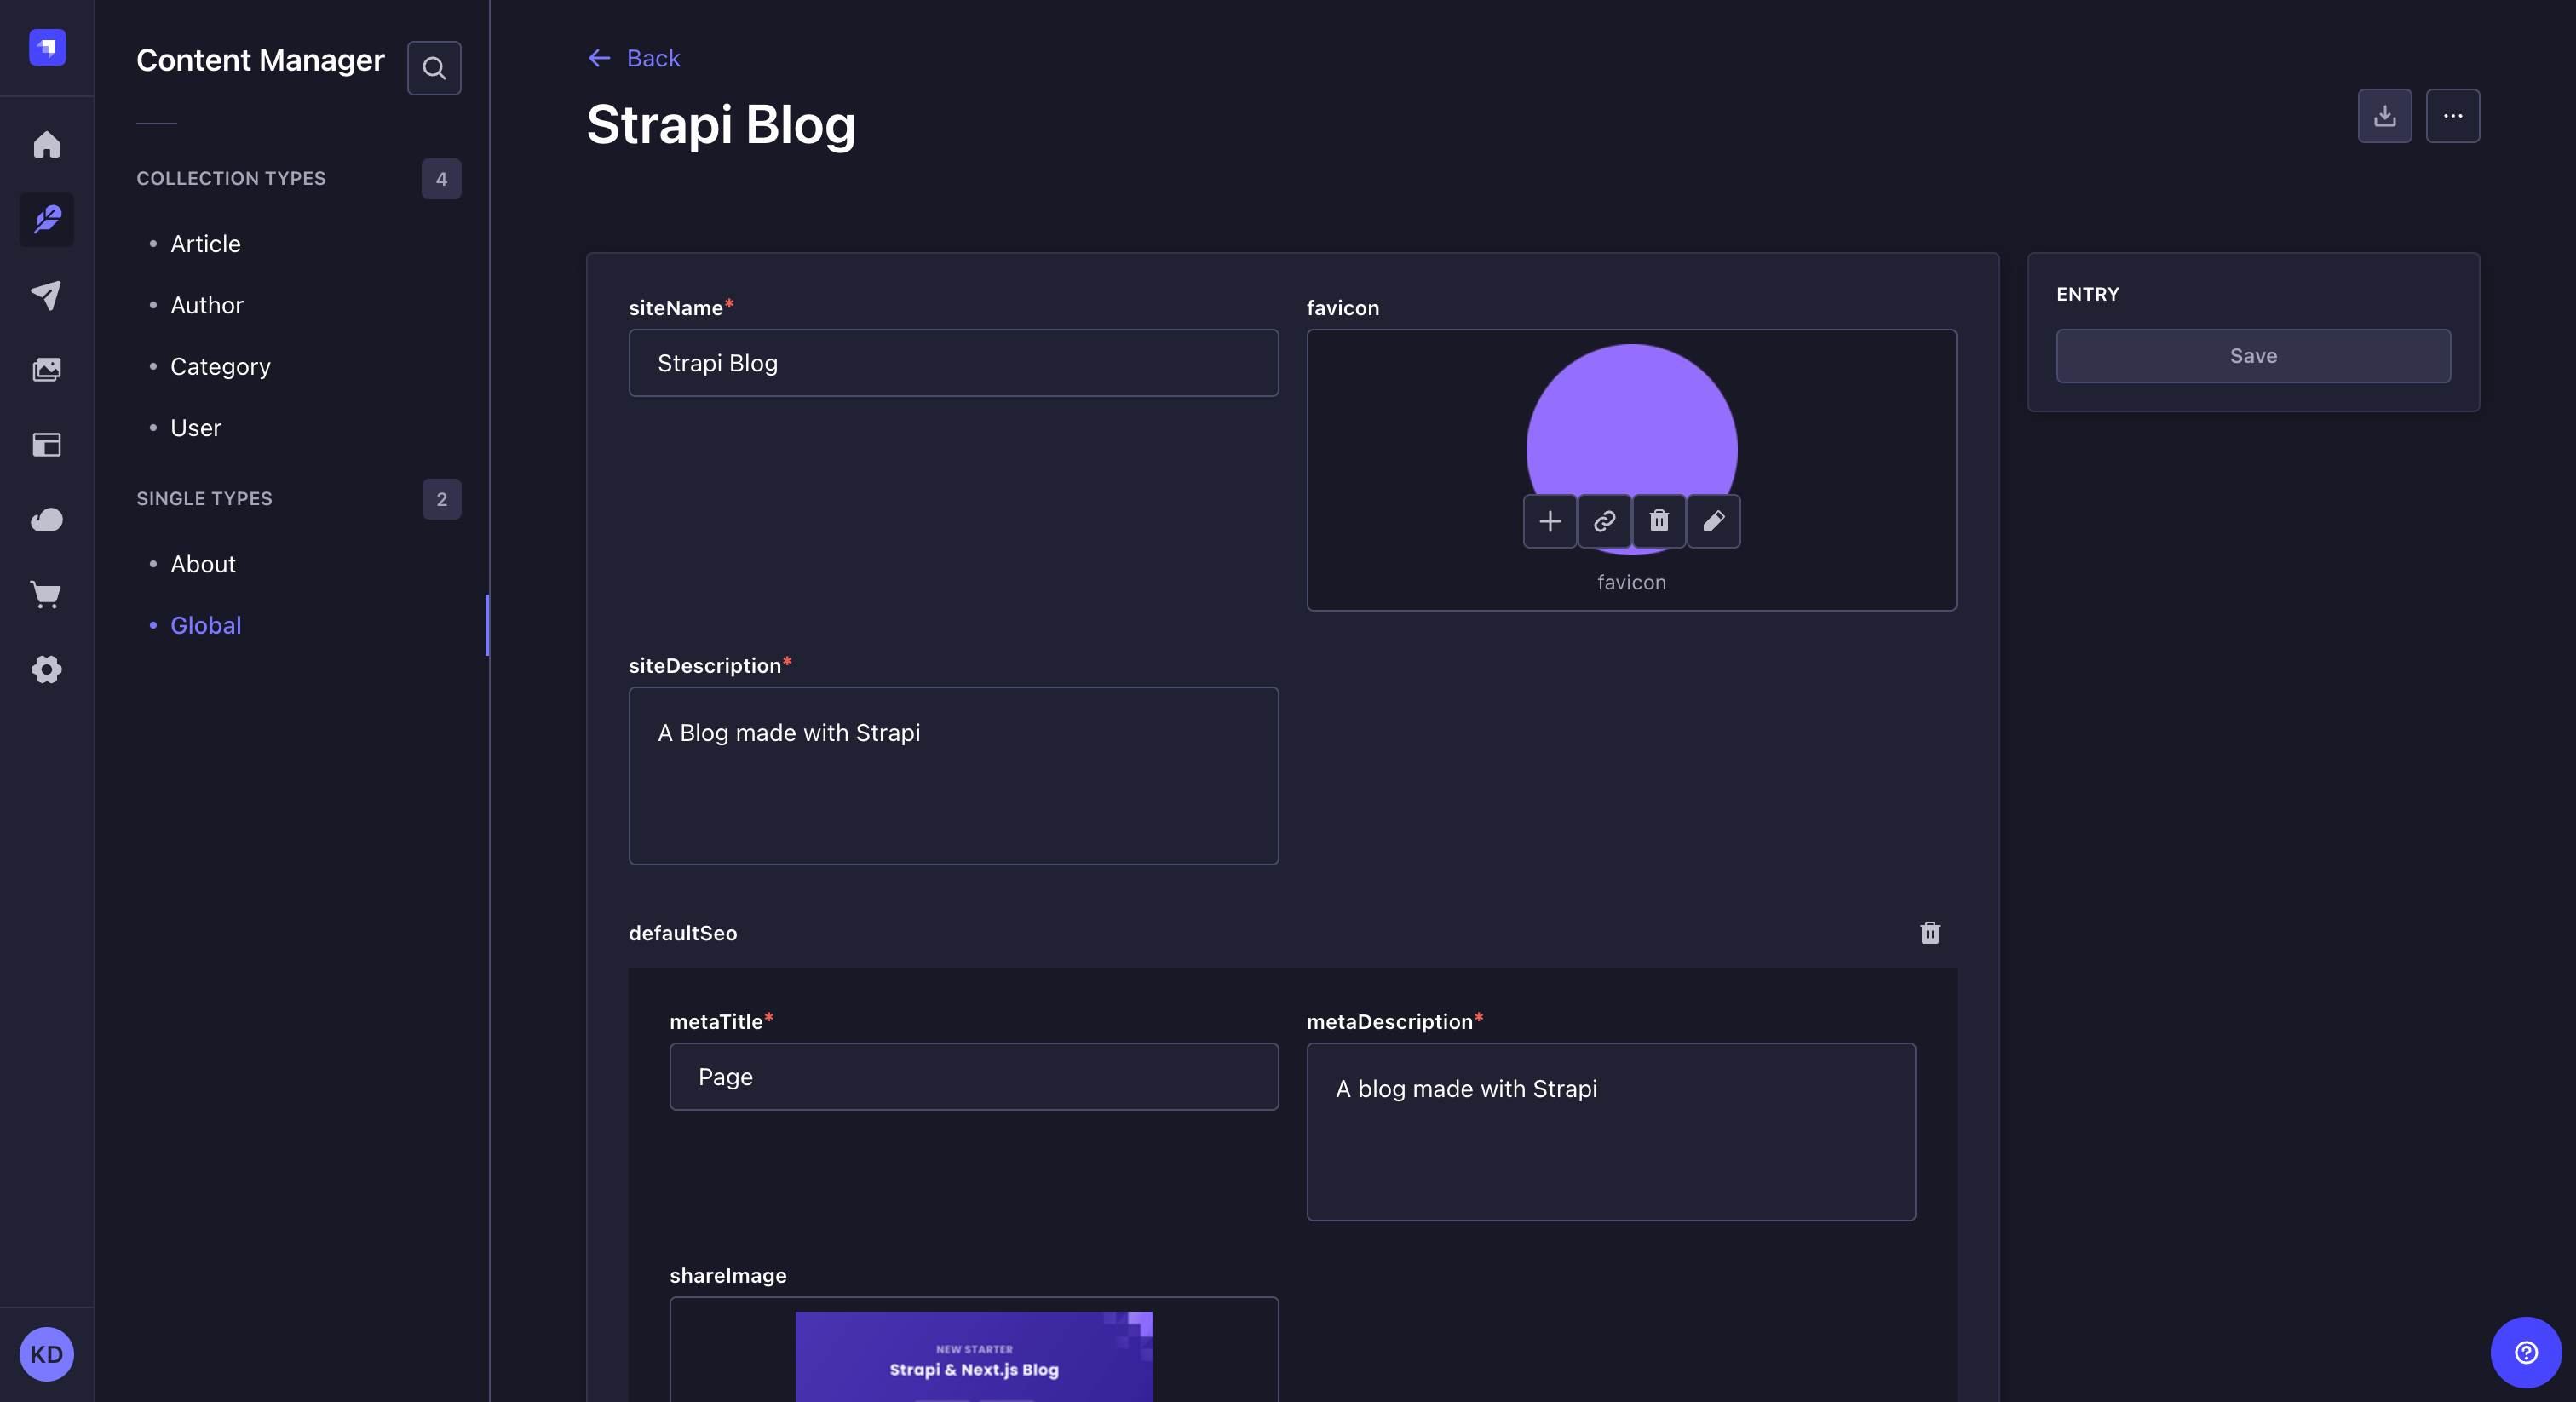Open the Releases paper plane icon

46,294
